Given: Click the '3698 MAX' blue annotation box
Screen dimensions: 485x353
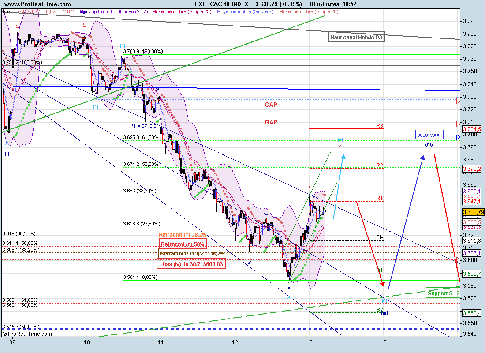Looking at the screenshot, I should click(x=429, y=135).
